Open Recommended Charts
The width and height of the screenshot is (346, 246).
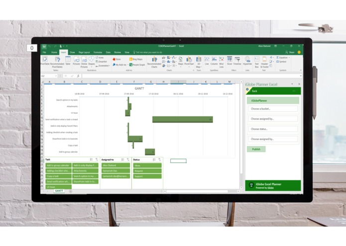pos(154,62)
